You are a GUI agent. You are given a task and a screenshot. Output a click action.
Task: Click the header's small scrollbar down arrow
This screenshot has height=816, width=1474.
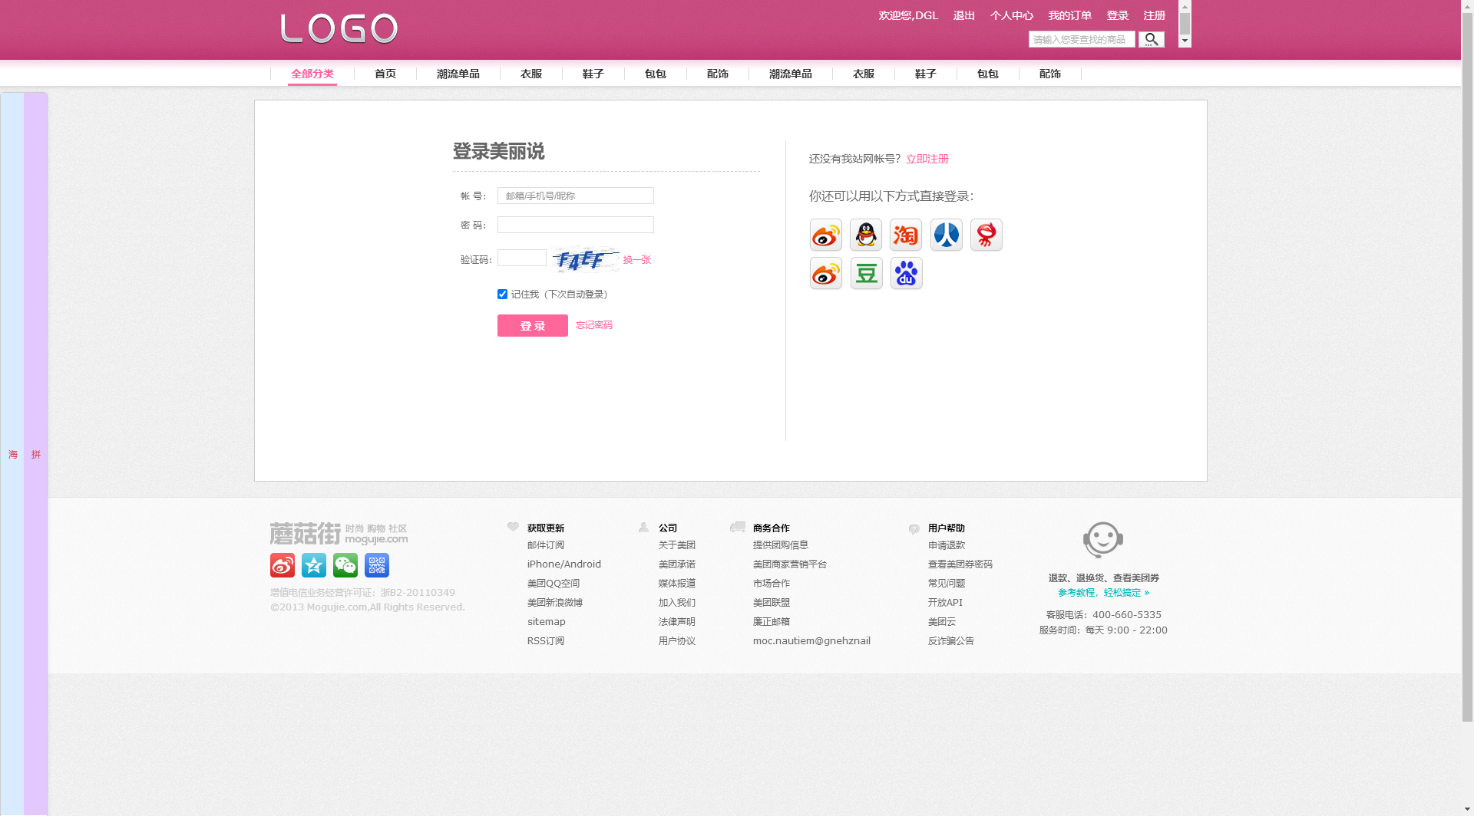(1185, 41)
